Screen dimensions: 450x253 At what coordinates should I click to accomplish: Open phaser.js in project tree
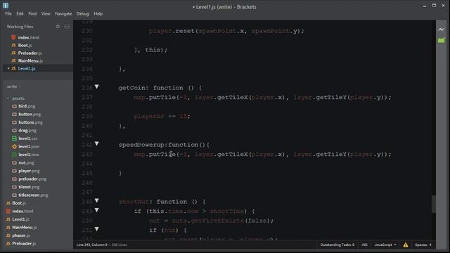point(21,235)
